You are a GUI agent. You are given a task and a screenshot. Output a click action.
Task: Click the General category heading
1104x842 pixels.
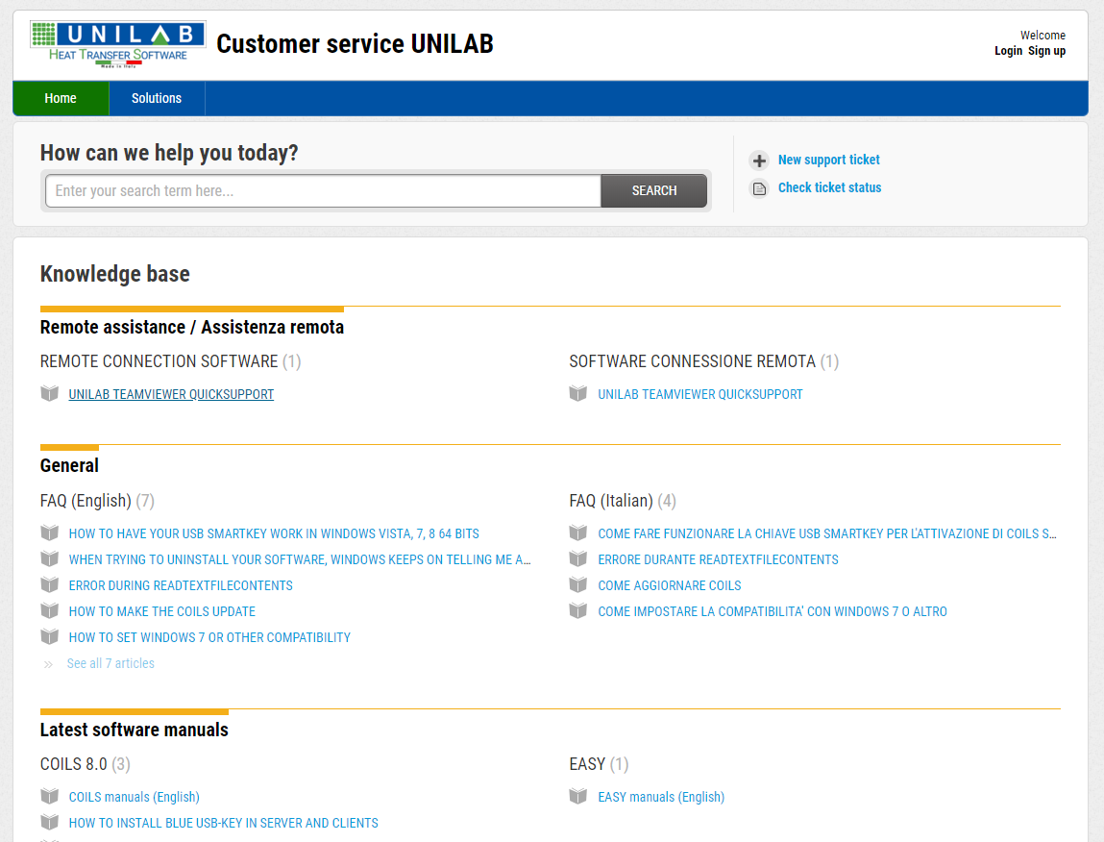tap(70, 466)
